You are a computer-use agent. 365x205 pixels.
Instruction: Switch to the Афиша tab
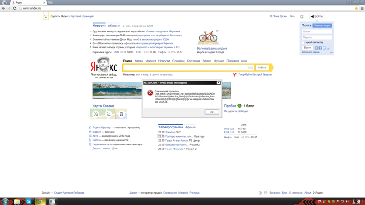tap(190, 127)
